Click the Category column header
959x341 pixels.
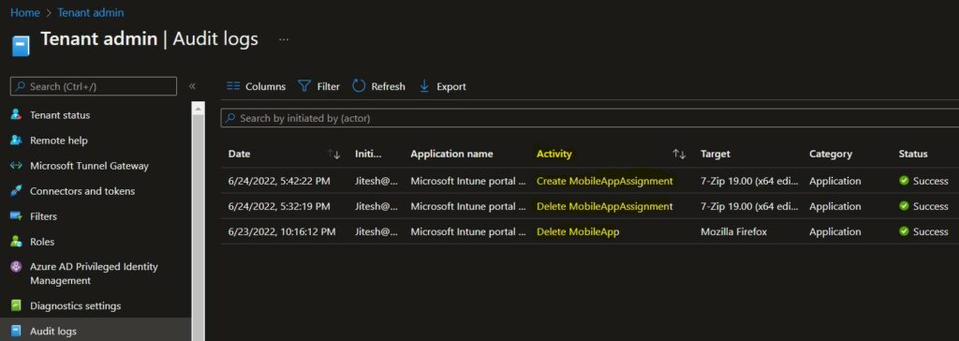click(830, 154)
